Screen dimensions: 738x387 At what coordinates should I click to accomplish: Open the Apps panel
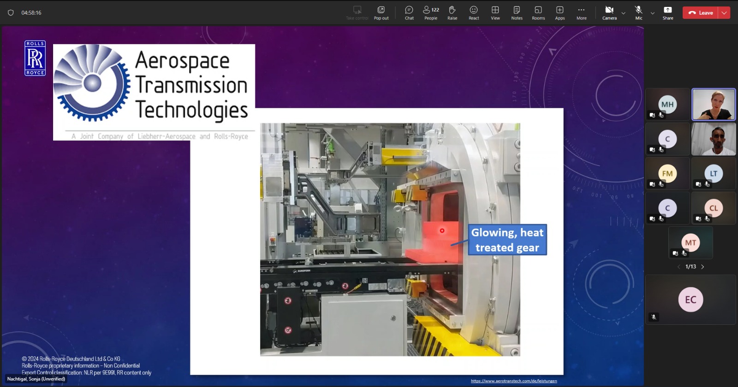tap(559, 13)
